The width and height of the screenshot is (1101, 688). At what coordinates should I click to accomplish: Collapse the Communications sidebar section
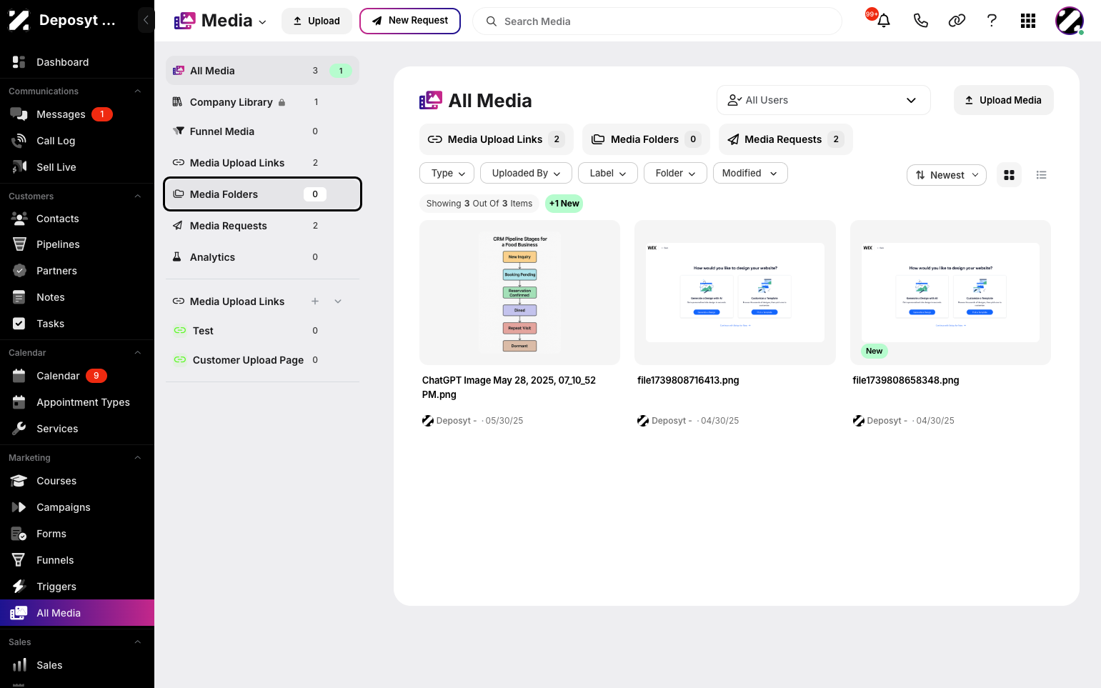[x=138, y=91]
